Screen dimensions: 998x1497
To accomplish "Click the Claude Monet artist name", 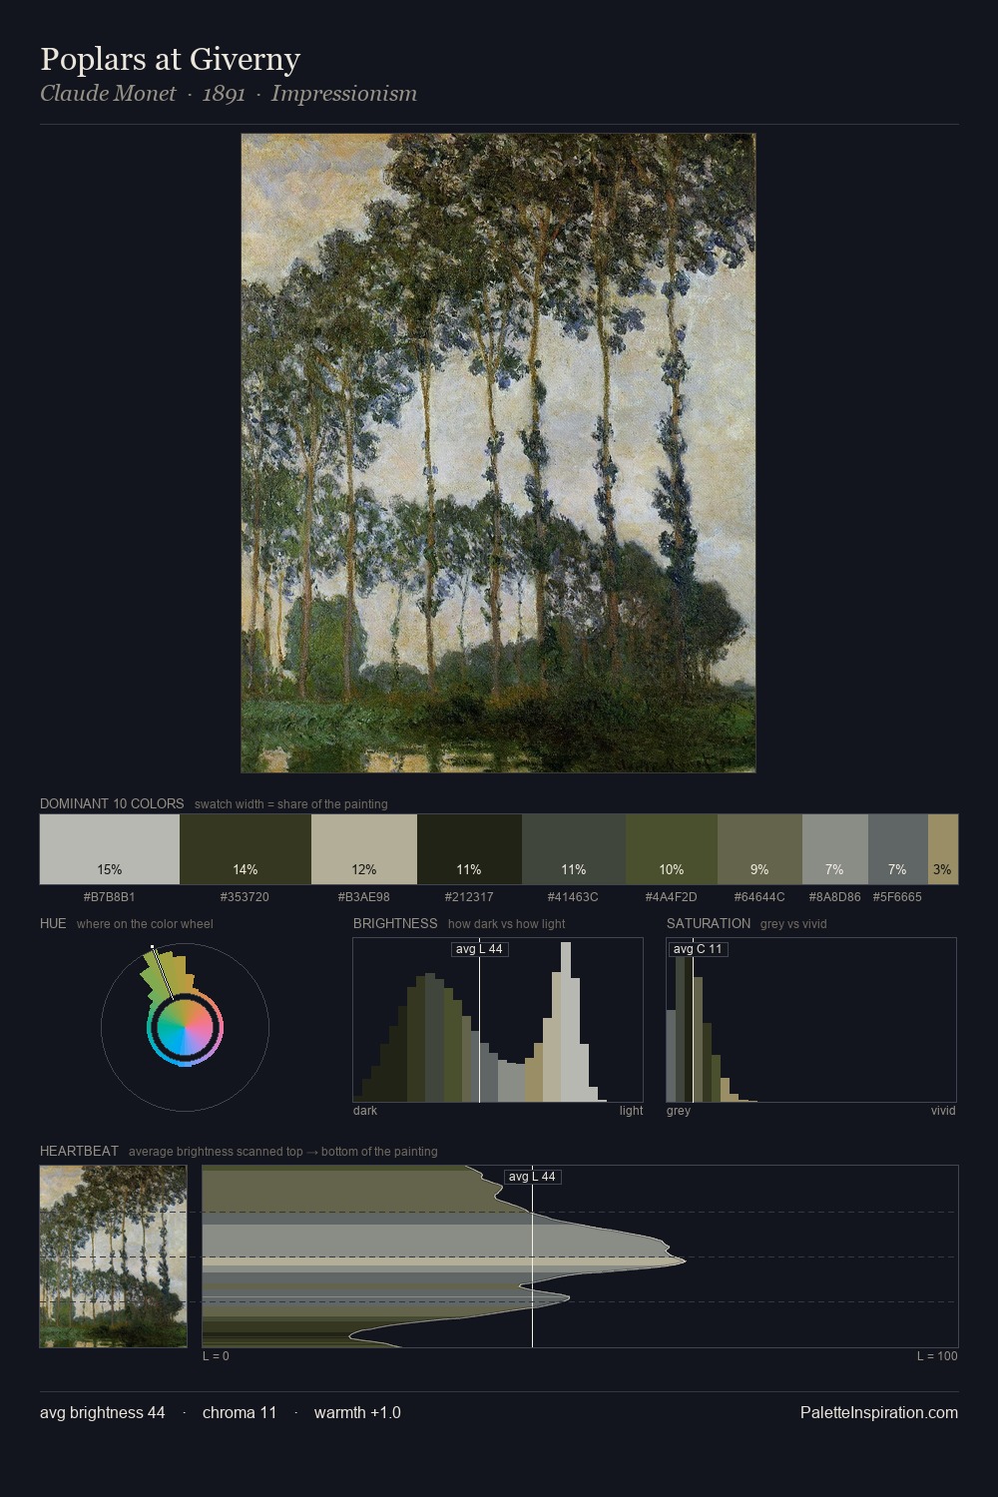I will click(x=108, y=94).
